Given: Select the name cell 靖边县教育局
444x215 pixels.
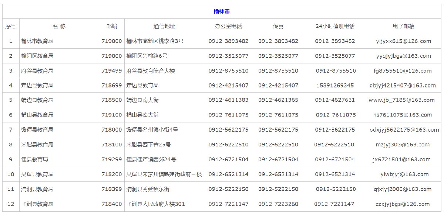Looking at the screenshot, I should coord(37,100).
